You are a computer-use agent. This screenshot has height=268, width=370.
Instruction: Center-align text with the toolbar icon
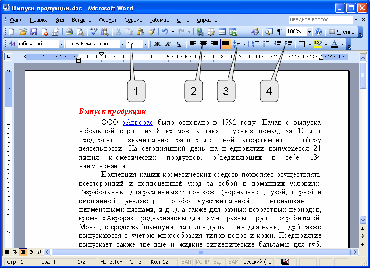click(204, 44)
